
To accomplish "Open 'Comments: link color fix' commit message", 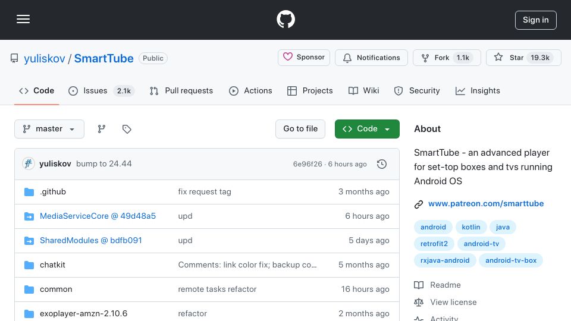I will pyautogui.click(x=247, y=265).
